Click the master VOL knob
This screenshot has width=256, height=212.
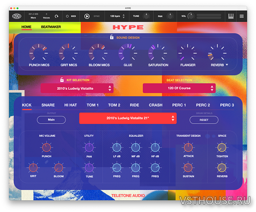[x=191, y=16]
